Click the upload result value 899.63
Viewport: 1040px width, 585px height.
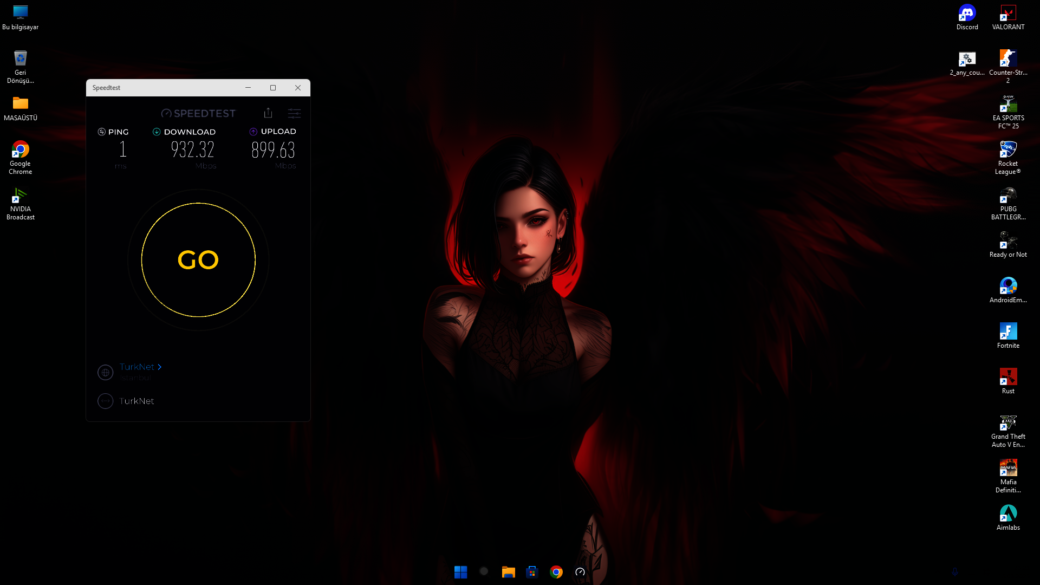coord(273,149)
